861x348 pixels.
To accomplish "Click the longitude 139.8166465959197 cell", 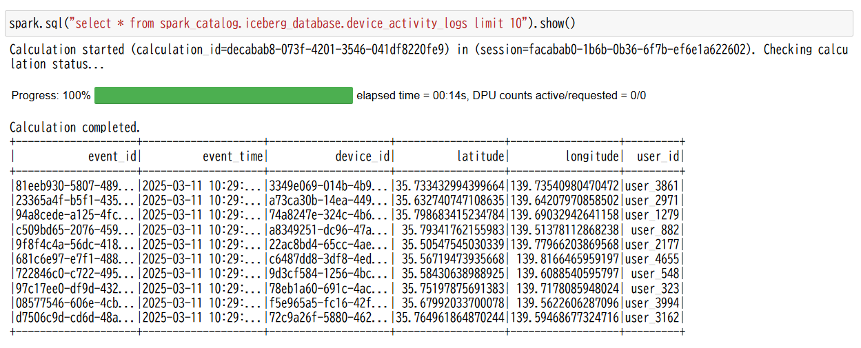I will point(568,259).
